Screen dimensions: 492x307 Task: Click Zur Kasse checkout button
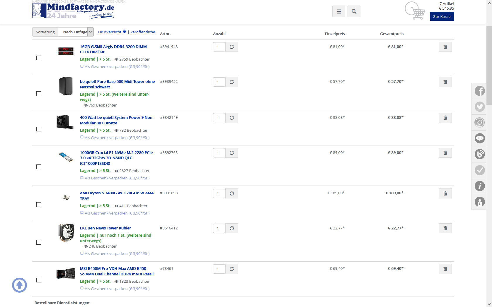(442, 16)
